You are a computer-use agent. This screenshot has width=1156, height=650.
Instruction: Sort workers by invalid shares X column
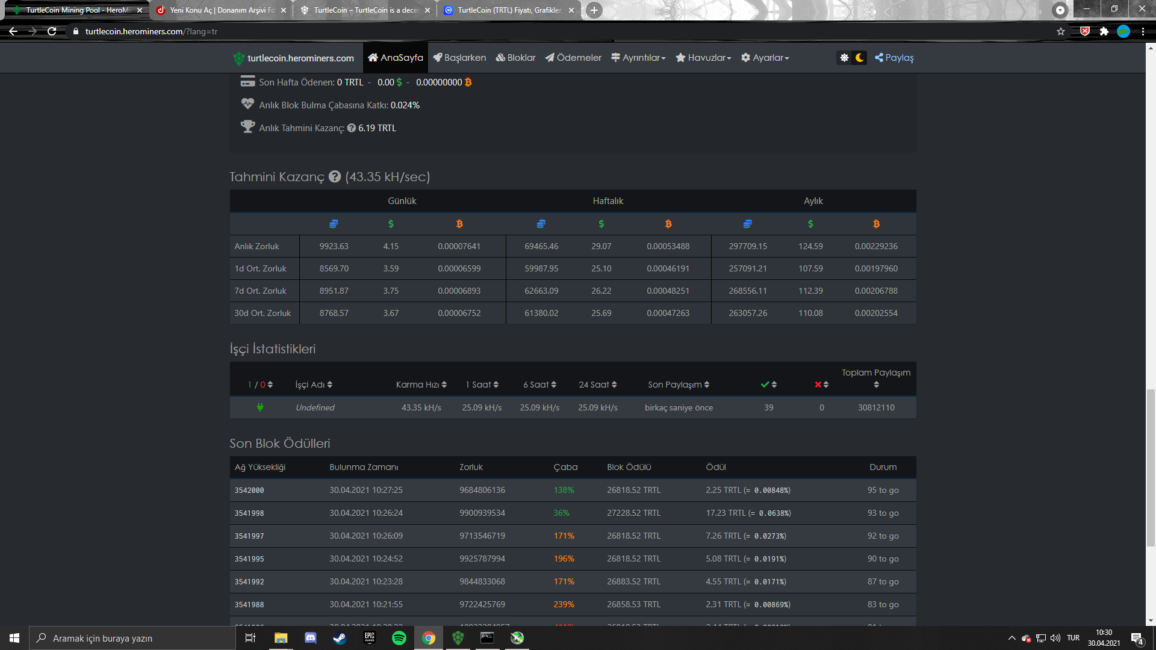tap(821, 385)
